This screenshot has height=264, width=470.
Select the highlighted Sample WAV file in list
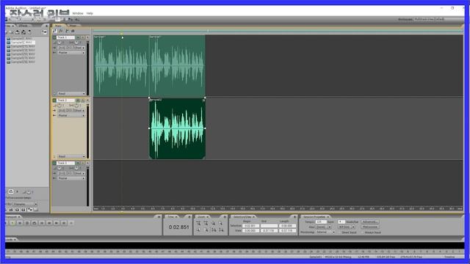(x=23, y=43)
